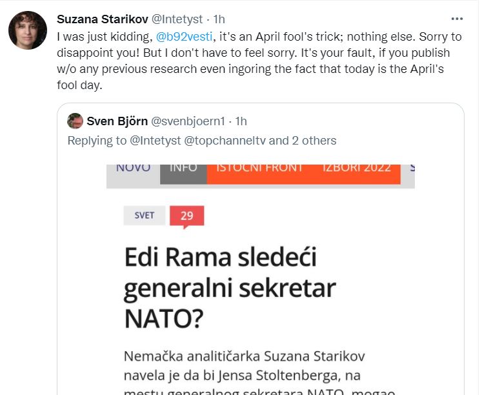Click the quoted tweet's 1h timestamp

click(x=241, y=121)
